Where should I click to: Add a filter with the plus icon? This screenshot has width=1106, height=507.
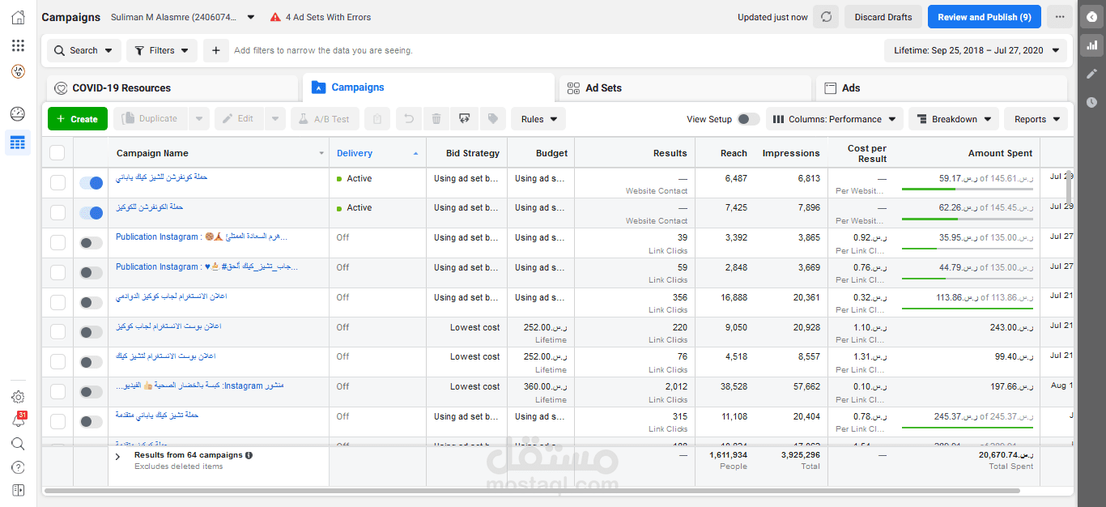pos(215,50)
